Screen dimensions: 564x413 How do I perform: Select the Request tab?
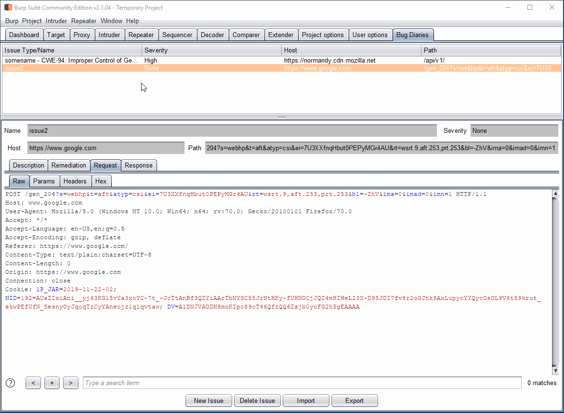(x=105, y=165)
